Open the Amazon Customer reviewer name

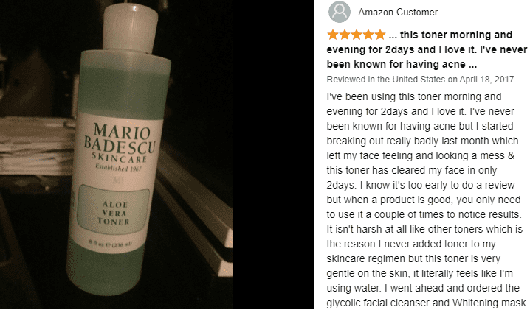pyautogui.click(x=398, y=12)
